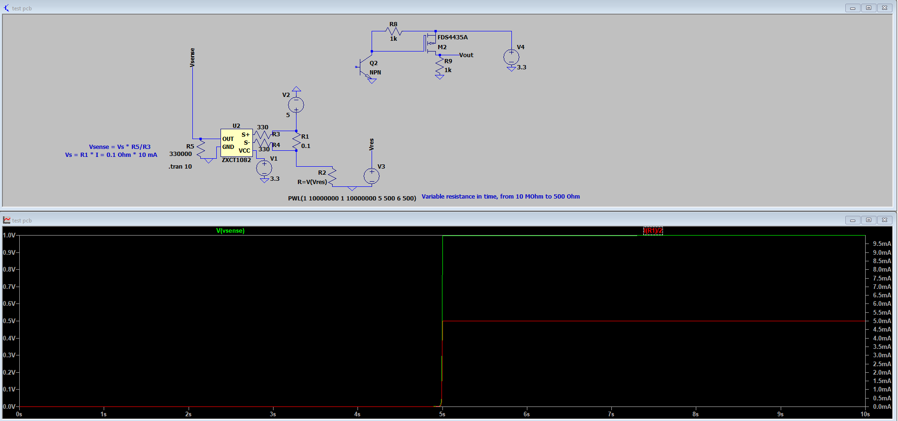Click the Vres net label
Screen dimensions: 898x421
(x=371, y=144)
